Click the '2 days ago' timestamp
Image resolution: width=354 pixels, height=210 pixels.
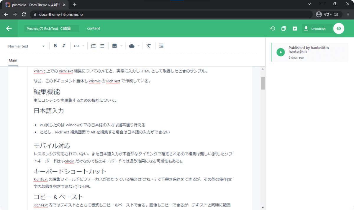296,57
